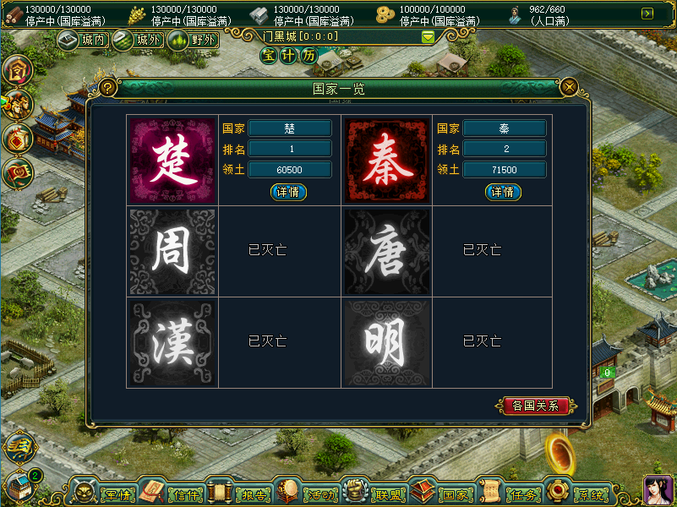Viewport: 677px width, 507px height.
Task: Open the help question mark icon
Action: pos(107,88)
